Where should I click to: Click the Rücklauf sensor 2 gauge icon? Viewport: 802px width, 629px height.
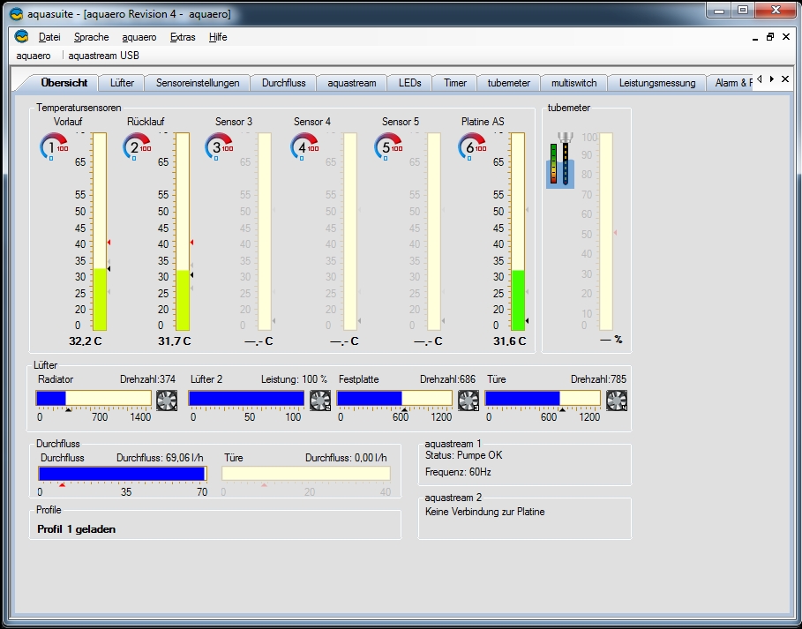(137, 146)
